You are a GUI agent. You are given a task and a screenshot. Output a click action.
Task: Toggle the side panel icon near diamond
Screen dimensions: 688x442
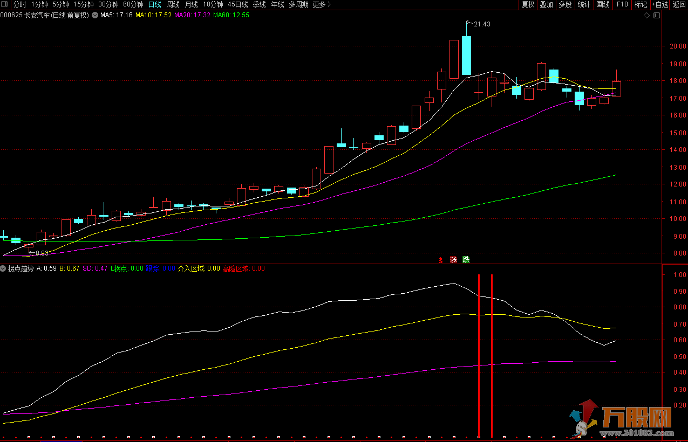tap(656, 15)
